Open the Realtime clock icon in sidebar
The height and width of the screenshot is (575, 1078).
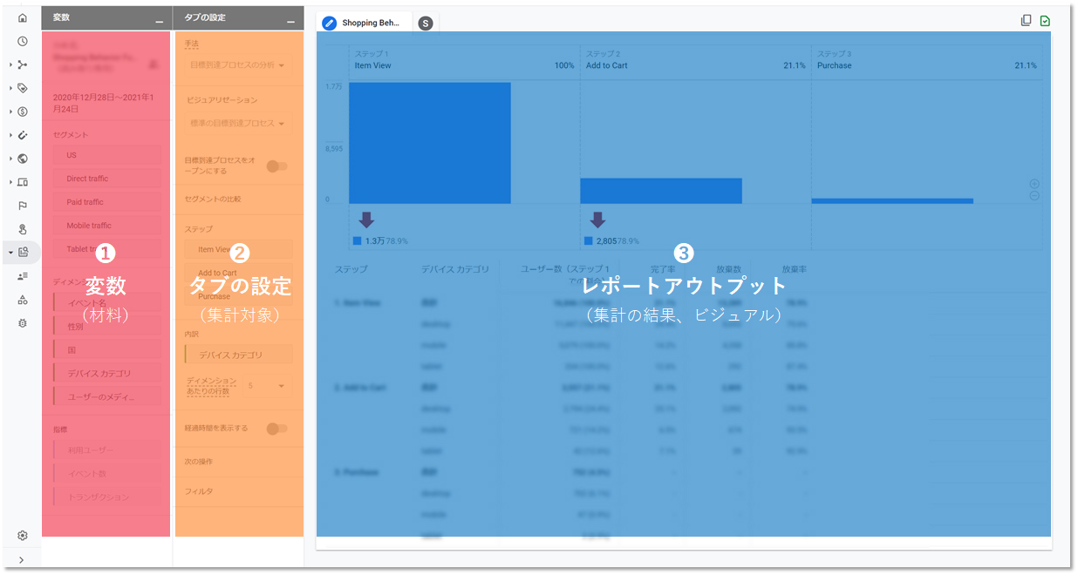[x=23, y=41]
